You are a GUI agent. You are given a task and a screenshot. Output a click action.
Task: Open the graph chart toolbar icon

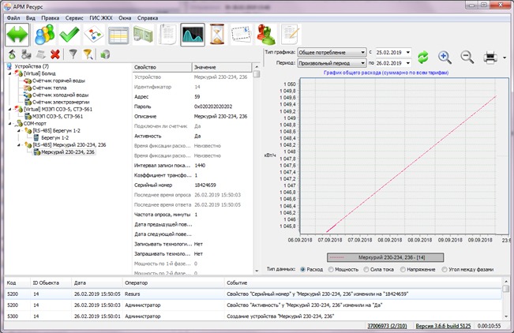tap(193, 36)
